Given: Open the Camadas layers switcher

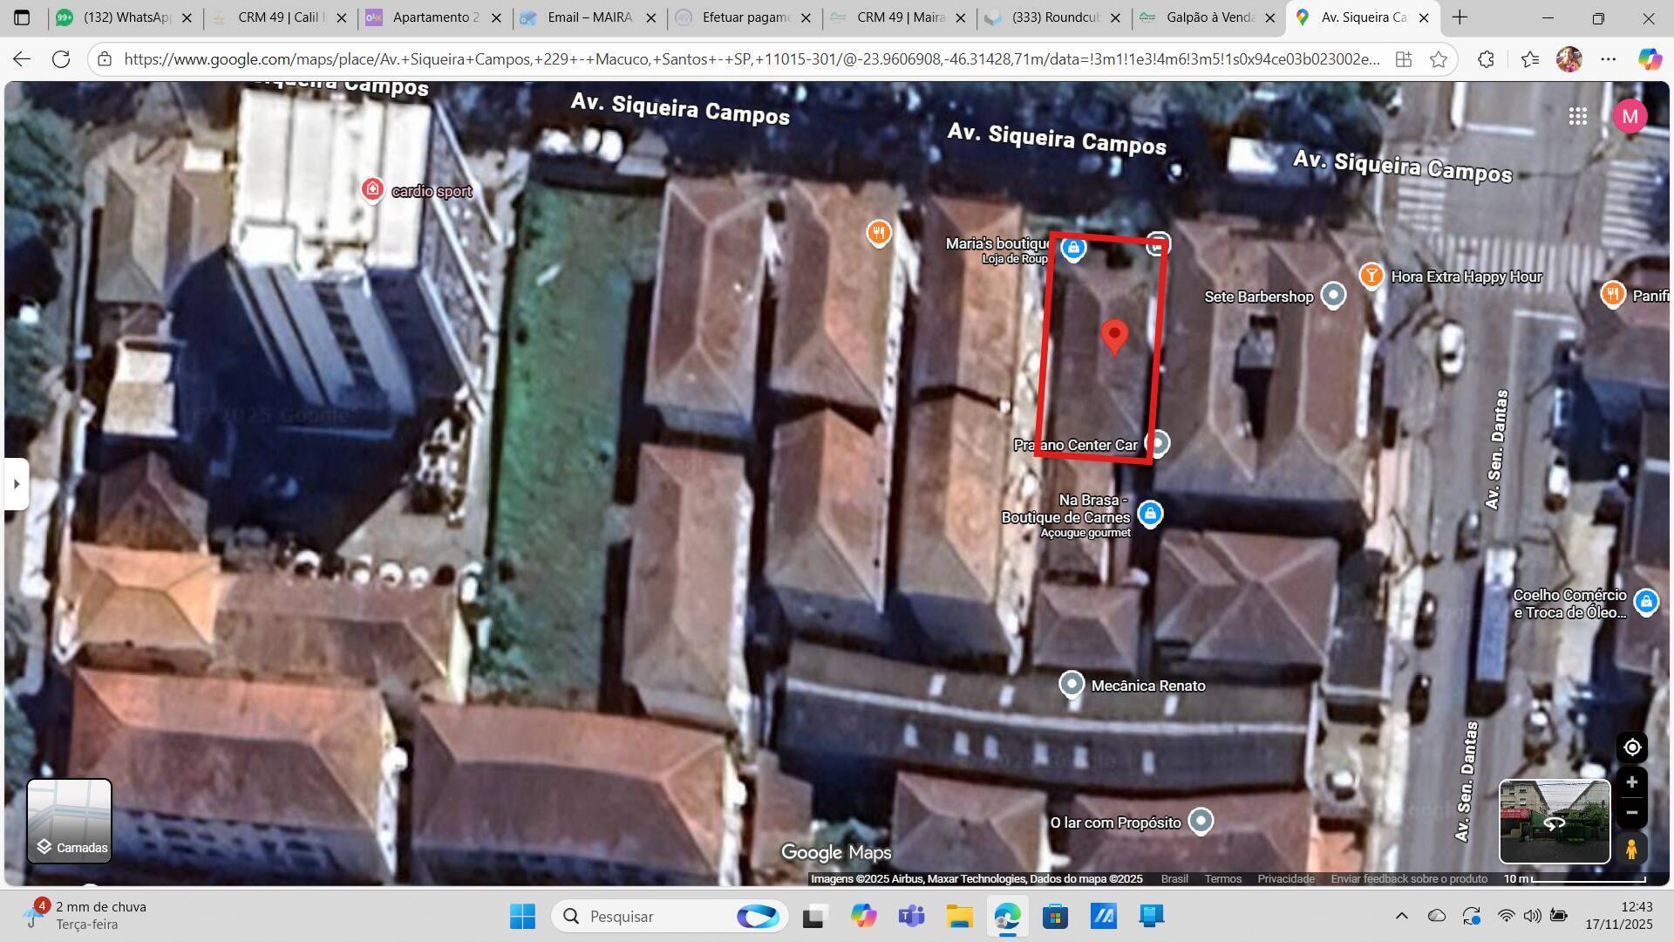Looking at the screenshot, I should 70,821.
